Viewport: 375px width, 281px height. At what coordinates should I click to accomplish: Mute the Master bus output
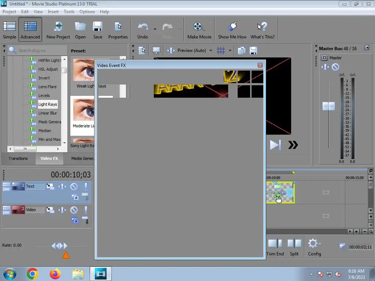[x=335, y=67]
